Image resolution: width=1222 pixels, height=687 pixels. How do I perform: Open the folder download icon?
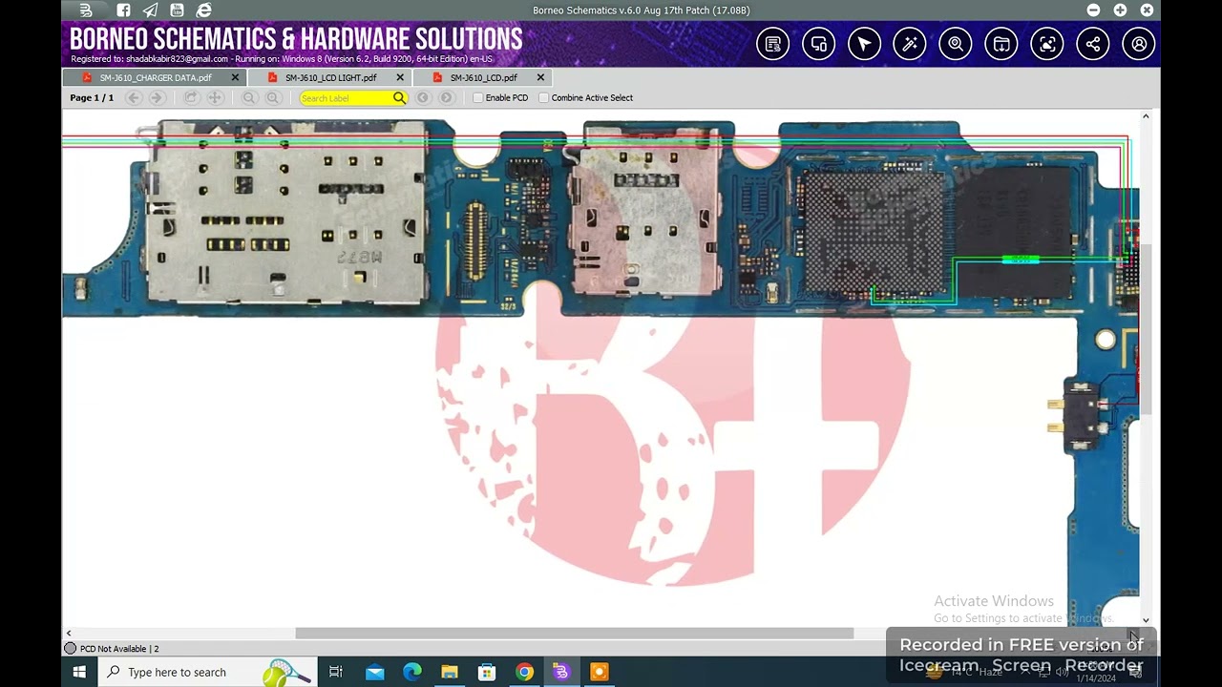coord(1001,44)
